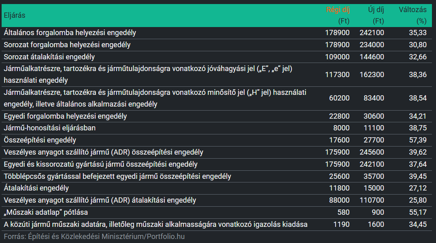
Task: Click the 'Változás' column header
Action: (413, 10)
